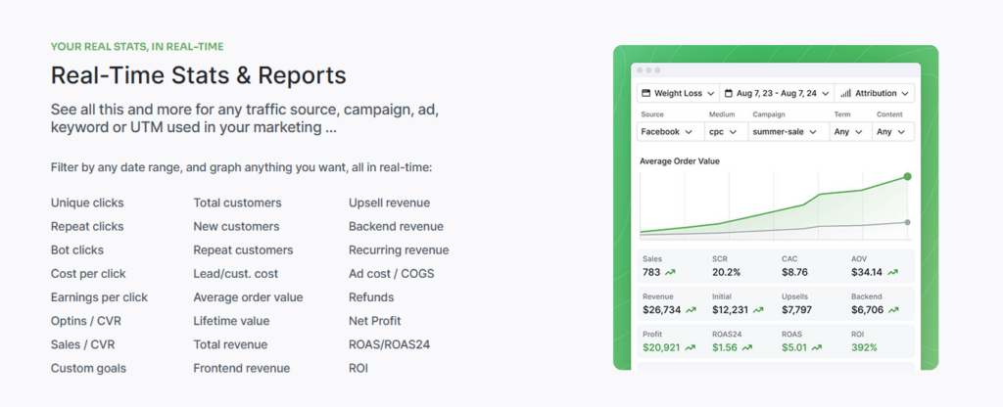1003x407 pixels.
Task: Click the window icon beside Weight Loss
Action: (645, 94)
